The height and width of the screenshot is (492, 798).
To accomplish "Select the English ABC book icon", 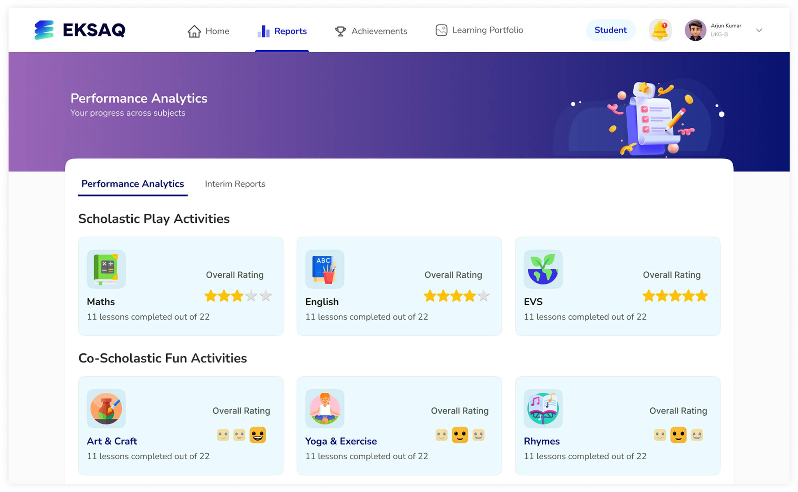I will [324, 269].
